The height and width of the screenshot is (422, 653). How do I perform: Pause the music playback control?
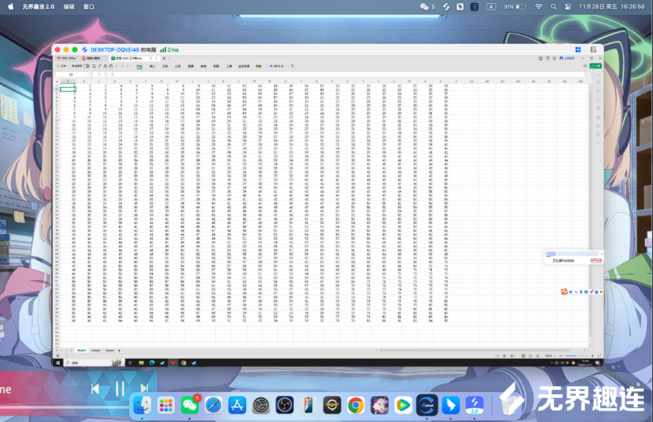pos(120,389)
